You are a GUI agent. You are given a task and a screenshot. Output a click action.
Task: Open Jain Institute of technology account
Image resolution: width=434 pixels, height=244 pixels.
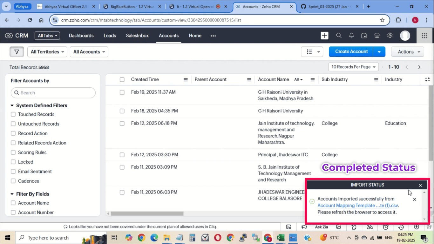pos(286,133)
